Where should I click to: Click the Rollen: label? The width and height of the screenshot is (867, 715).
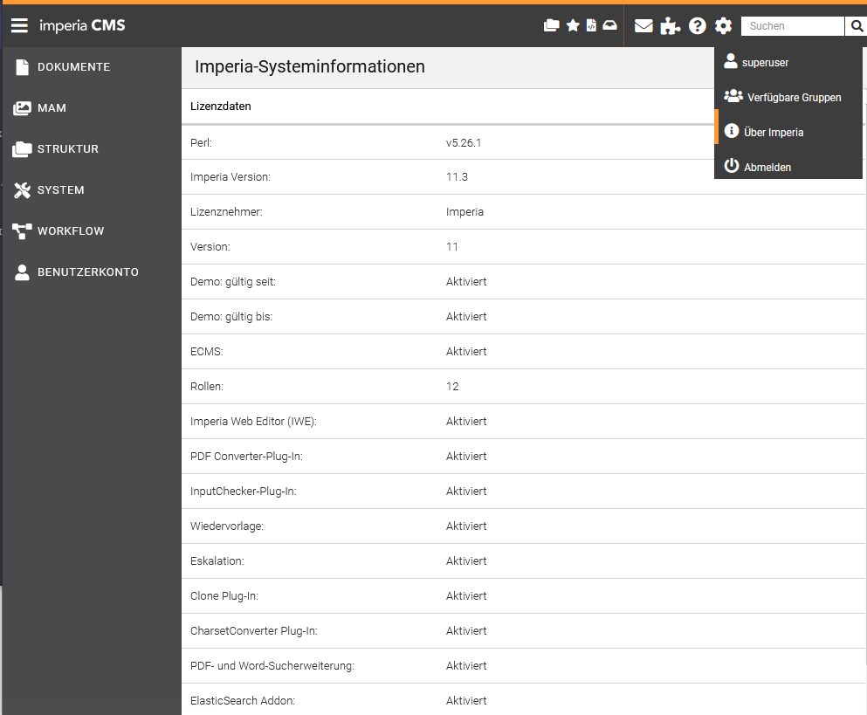pyautogui.click(x=207, y=387)
